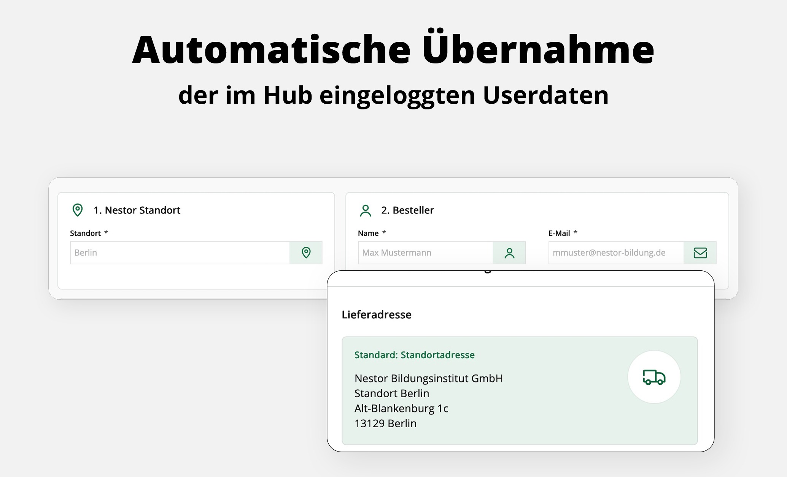Image resolution: width=787 pixels, height=477 pixels.
Task: Click the 'Lieferadresse' heading
Action: click(x=377, y=314)
